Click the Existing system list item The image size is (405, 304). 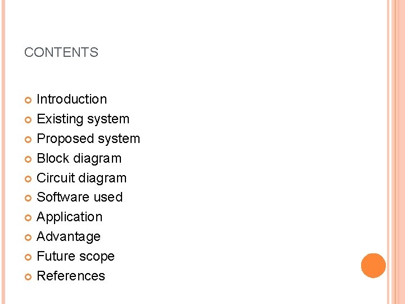point(83,119)
